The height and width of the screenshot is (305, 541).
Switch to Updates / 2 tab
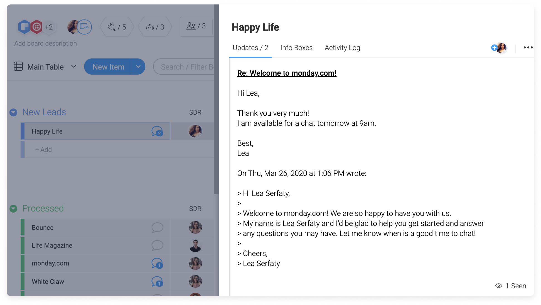pos(250,48)
